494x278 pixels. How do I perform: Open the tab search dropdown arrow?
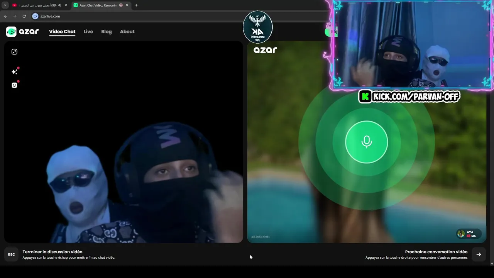click(5, 5)
